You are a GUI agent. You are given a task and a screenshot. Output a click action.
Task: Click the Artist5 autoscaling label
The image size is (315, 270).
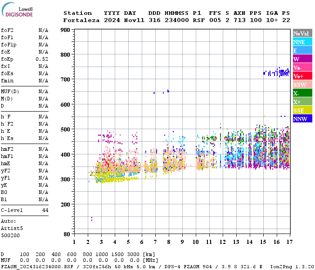point(12,229)
